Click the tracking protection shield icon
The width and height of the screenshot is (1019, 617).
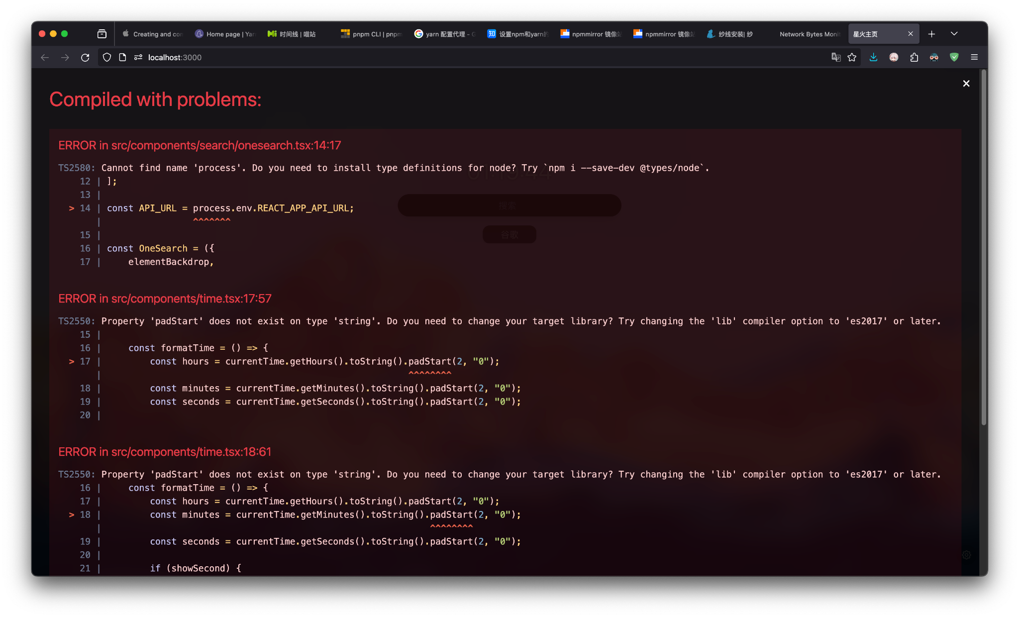pos(106,57)
